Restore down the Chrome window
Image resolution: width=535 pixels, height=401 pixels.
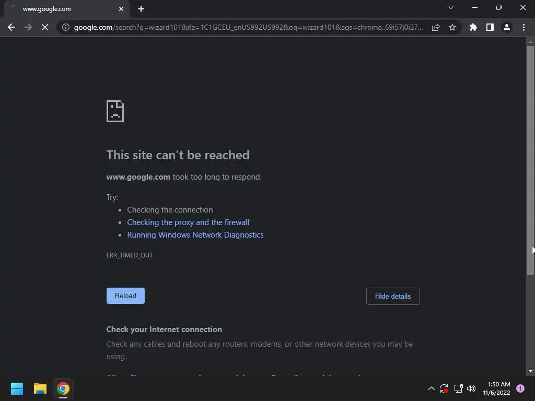499,7
